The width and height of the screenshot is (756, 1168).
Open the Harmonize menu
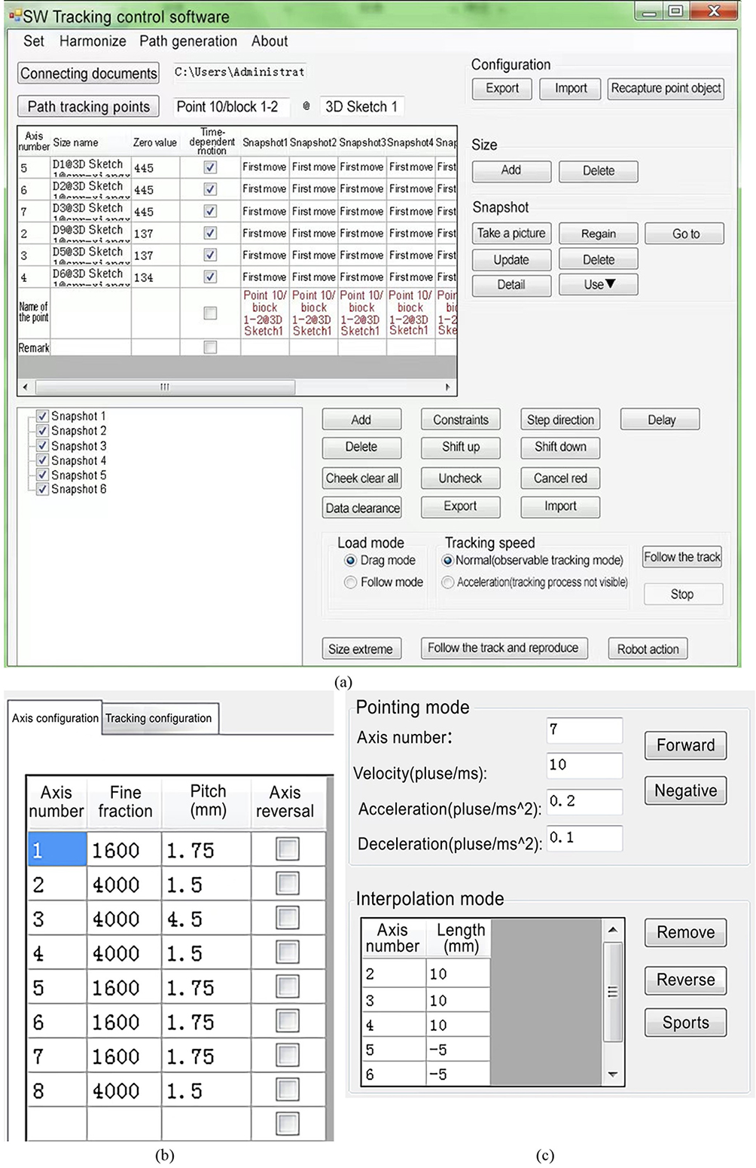tap(93, 41)
